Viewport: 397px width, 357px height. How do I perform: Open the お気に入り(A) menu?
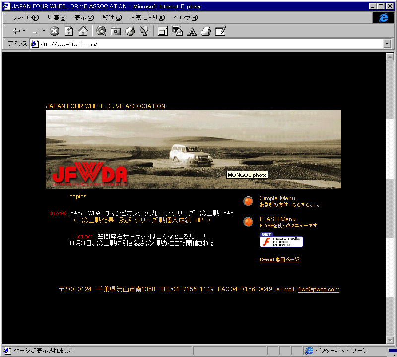(x=147, y=18)
